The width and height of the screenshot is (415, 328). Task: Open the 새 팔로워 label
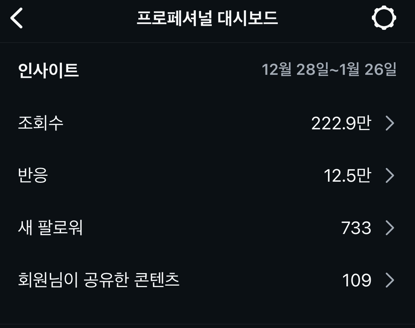click(x=50, y=228)
